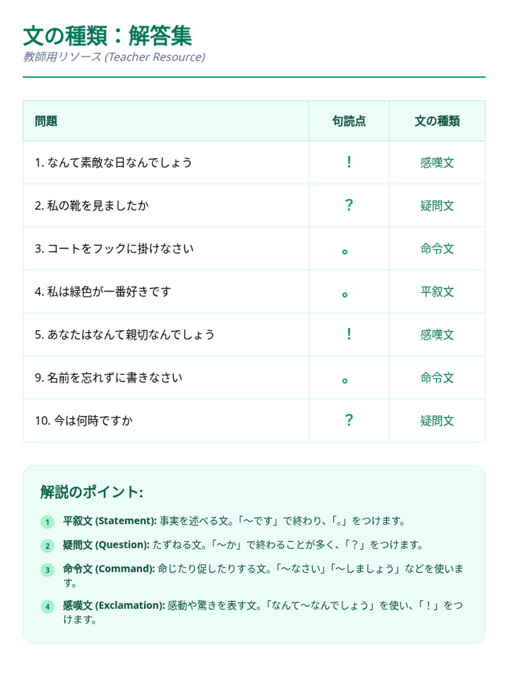The height and width of the screenshot is (677, 508).
Task: Click sentence 4. 私は緑色が一番好きです
Action: coord(103,292)
